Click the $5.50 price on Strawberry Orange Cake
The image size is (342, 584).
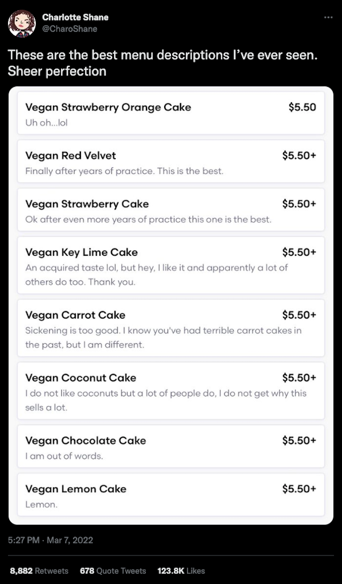click(302, 107)
